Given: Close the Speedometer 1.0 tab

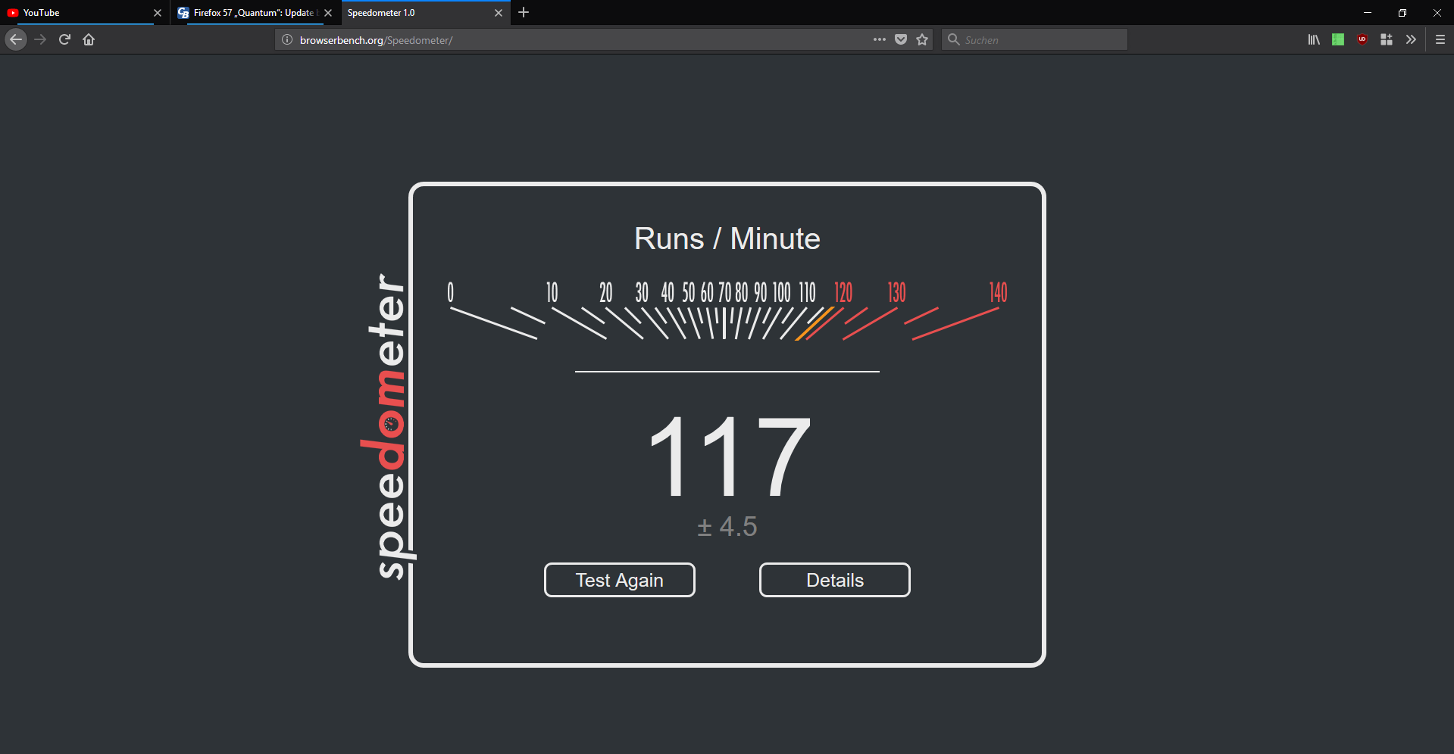Looking at the screenshot, I should pyautogui.click(x=499, y=13).
